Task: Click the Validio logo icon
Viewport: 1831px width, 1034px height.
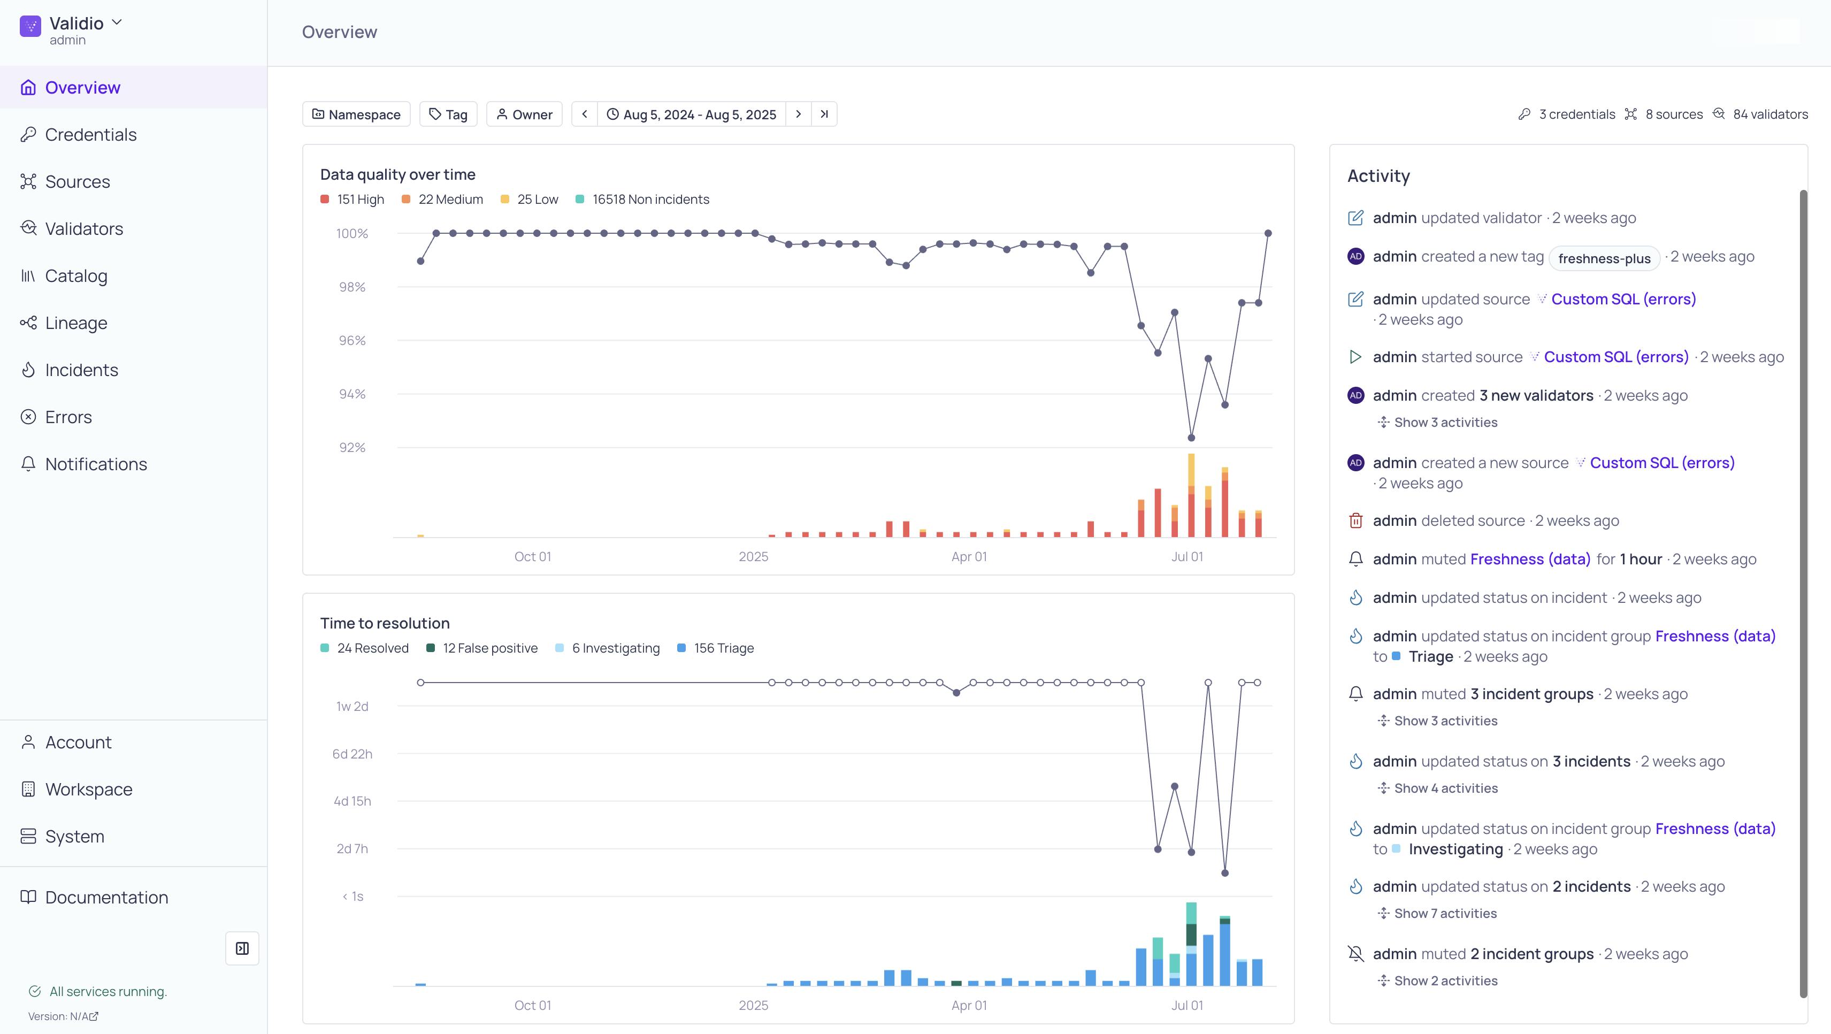Action: click(x=30, y=26)
